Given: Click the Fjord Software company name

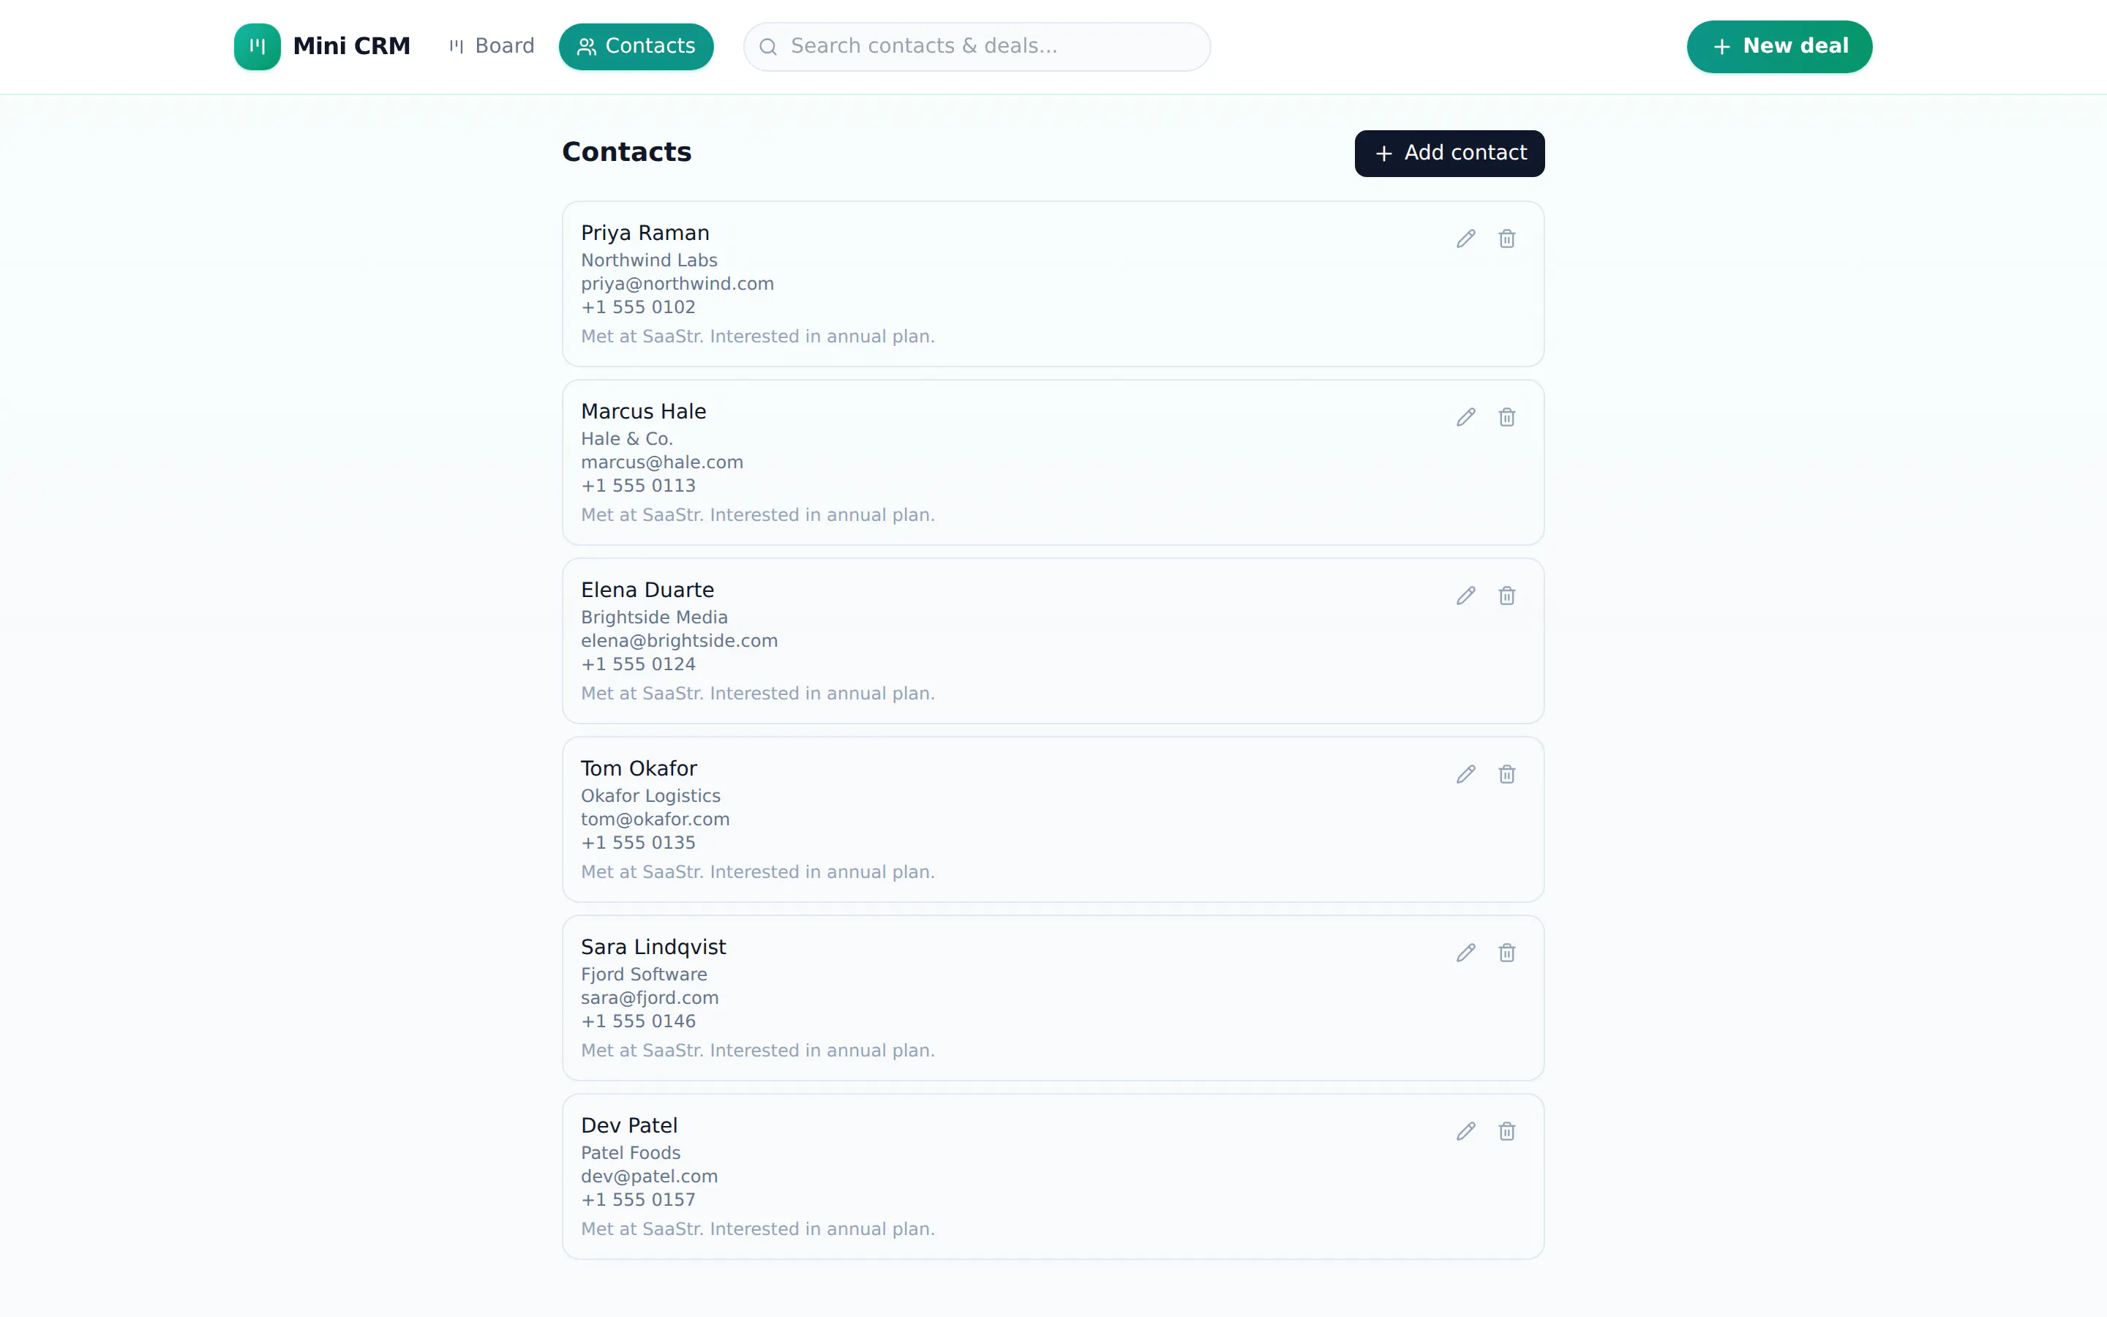Looking at the screenshot, I should point(643,975).
